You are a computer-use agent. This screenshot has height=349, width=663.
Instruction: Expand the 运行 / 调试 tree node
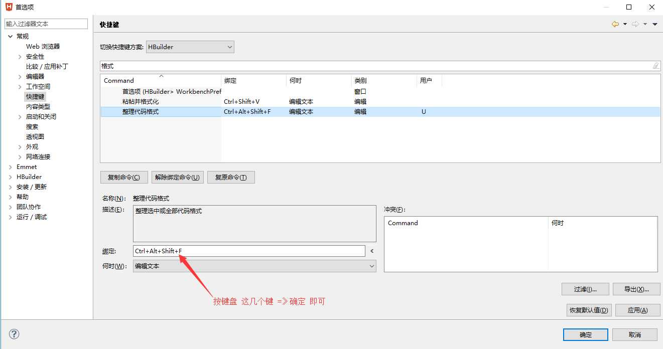pos(11,217)
